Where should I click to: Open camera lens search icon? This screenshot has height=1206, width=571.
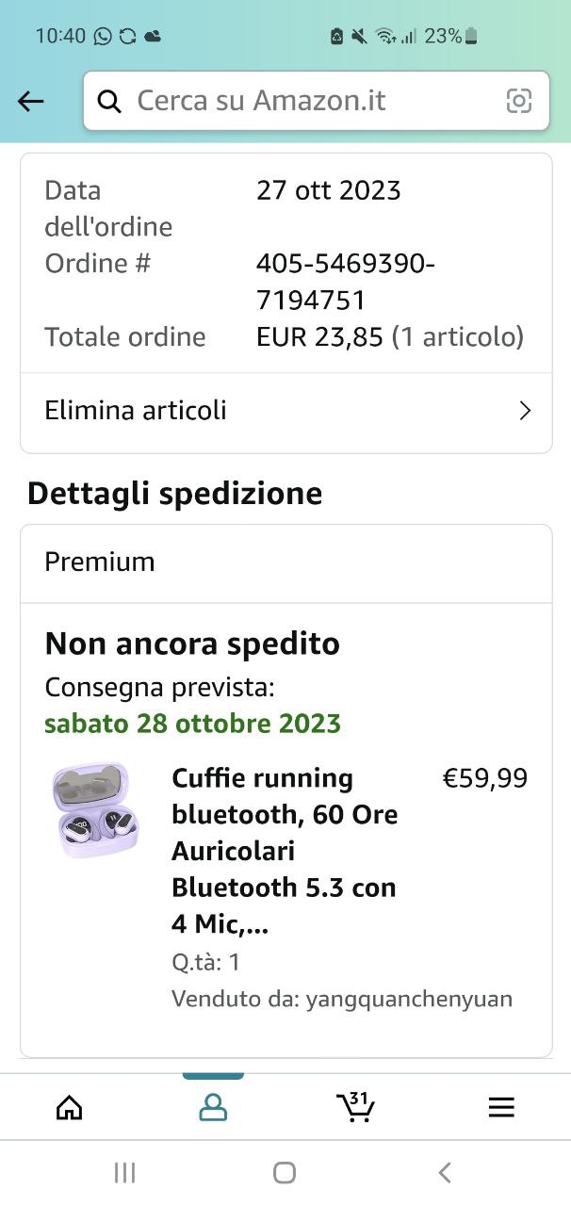pyautogui.click(x=519, y=102)
